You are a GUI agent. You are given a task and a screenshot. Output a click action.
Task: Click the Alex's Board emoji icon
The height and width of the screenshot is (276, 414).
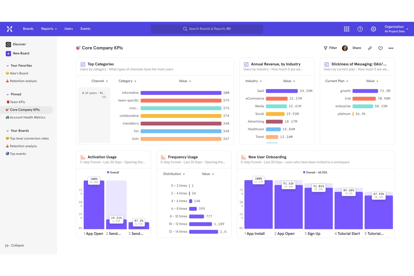(7, 73)
